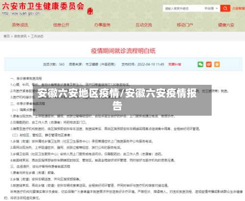Click the orange star favorite icon
The image size is (245, 201).
pos(217,64)
